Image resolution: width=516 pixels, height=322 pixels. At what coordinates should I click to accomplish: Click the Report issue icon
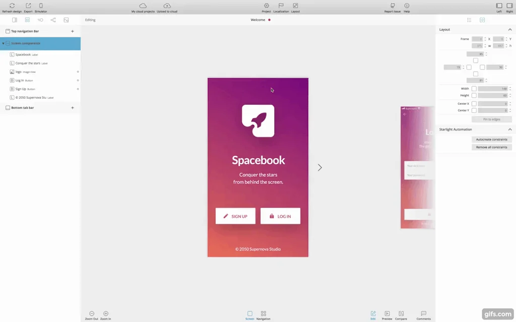click(x=393, y=6)
